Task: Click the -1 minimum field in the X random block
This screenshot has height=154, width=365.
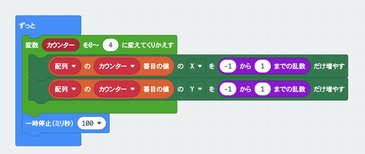Action: click(x=228, y=66)
